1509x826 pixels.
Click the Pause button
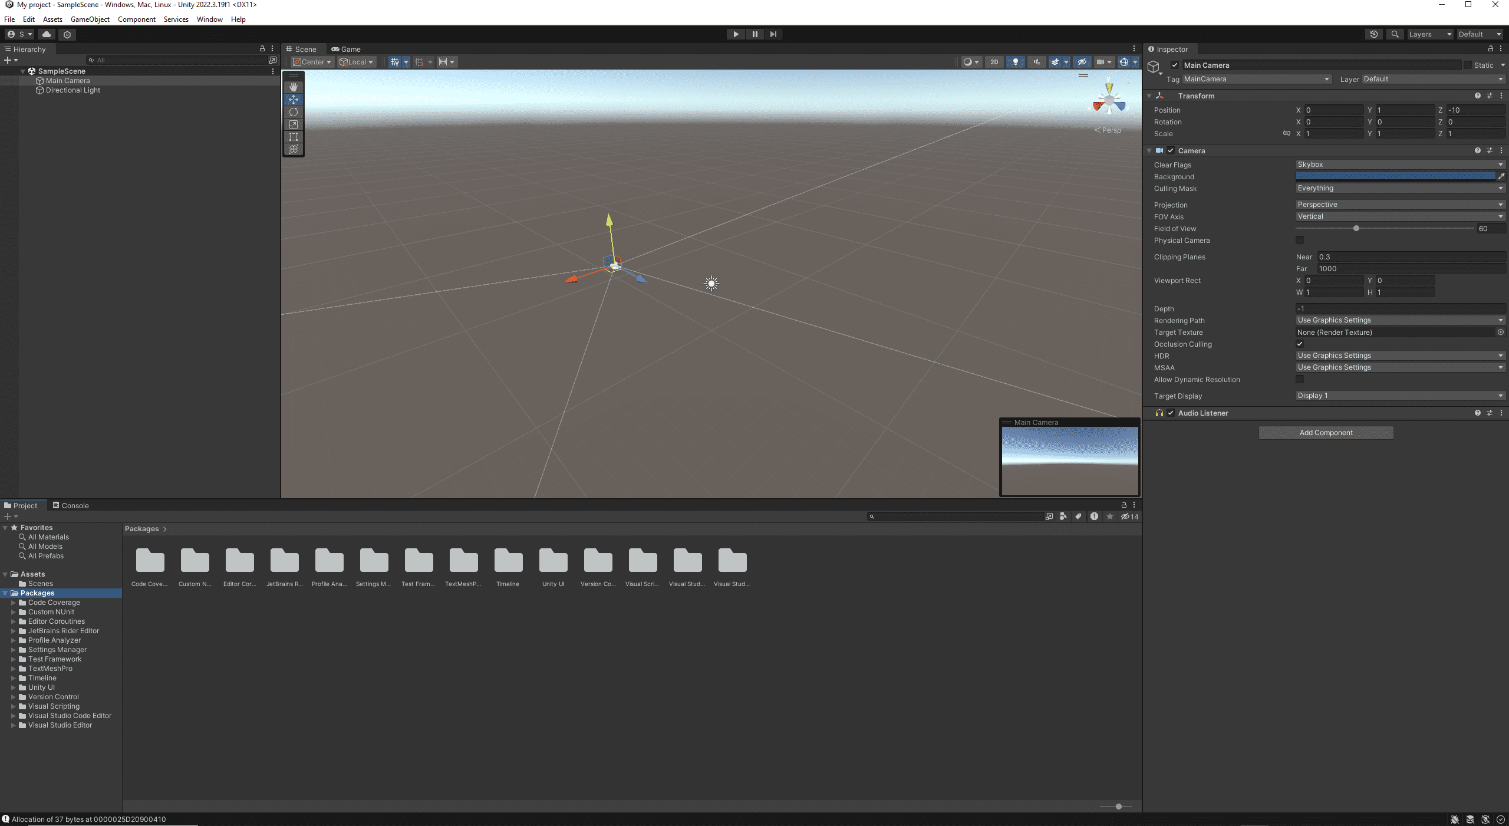pyautogui.click(x=754, y=34)
